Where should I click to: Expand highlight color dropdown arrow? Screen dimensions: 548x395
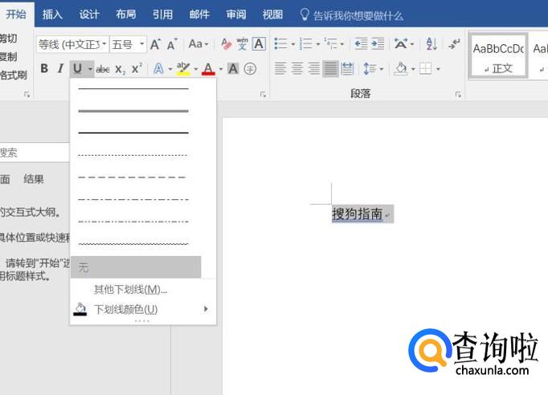point(196,69)
